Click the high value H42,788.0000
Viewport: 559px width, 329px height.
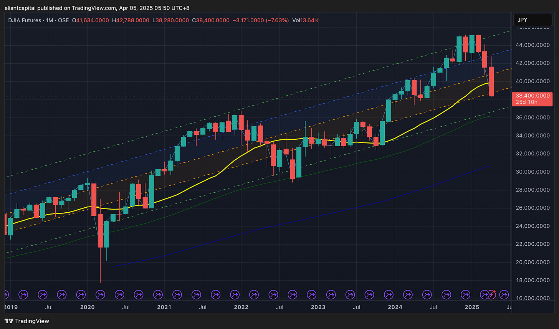coord(131,20)
